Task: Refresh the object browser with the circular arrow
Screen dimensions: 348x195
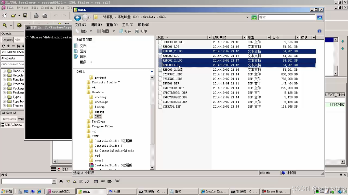Action: pos(3,46)
